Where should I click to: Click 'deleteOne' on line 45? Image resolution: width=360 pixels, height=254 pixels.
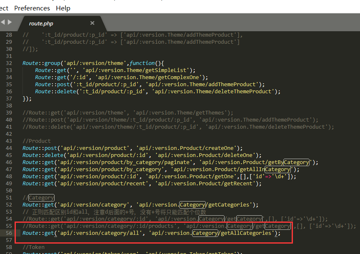tap(238, 155)
